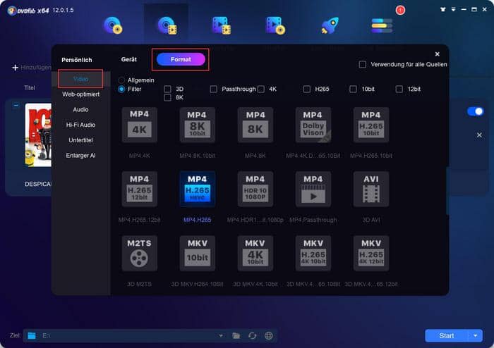
Task: Open the Web-optimiert category
Action: (x=80, y=94)
